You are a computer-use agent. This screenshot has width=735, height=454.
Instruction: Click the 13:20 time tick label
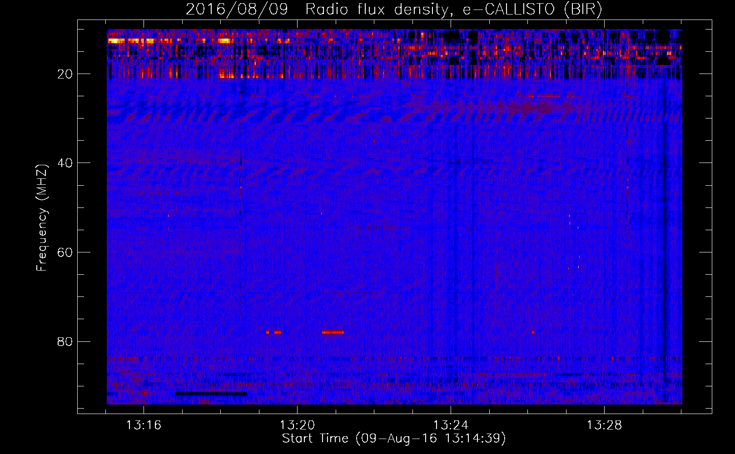coord(297,425)
